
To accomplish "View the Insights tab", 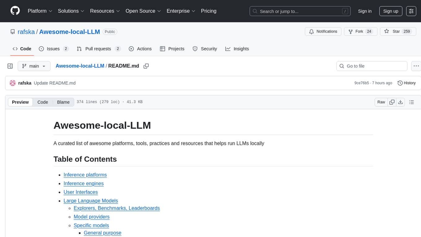I will coord(237,49).
